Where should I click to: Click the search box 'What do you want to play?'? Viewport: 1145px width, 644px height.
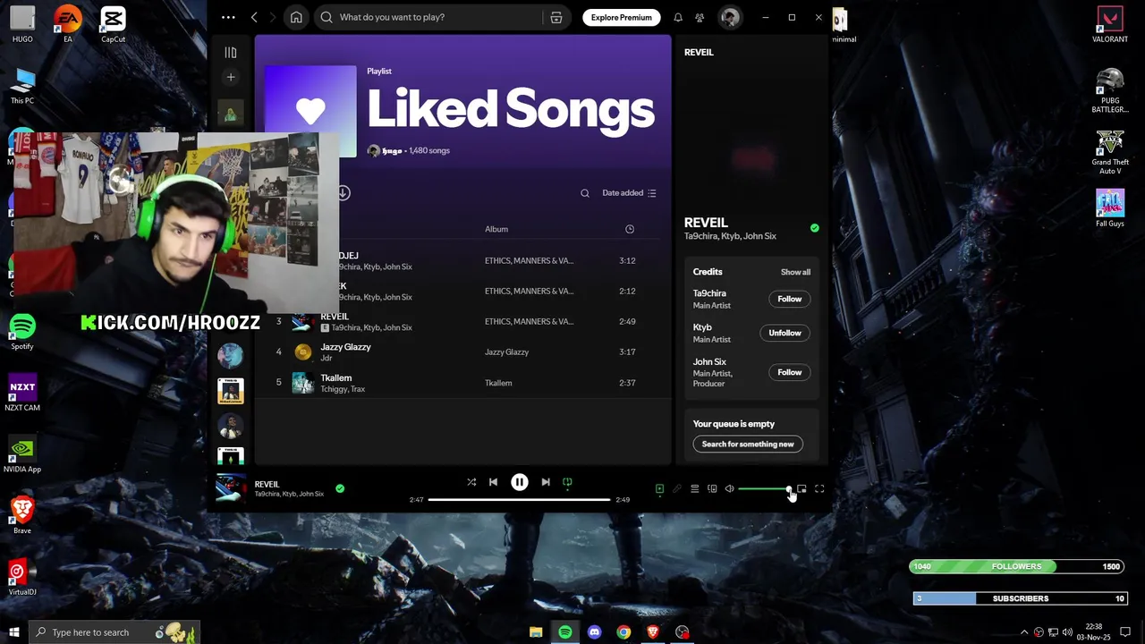[429, 17]
